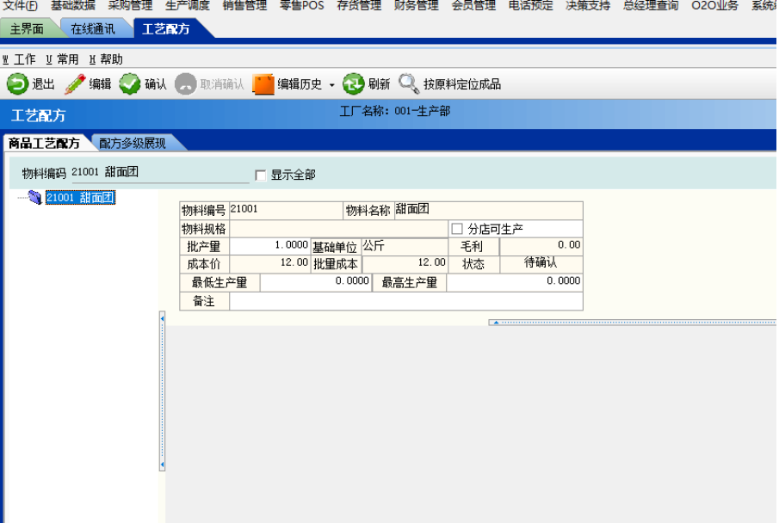Click the empty 备注 field
The height and width of the screenshot is (523, 779).
(x=406, y=301)
